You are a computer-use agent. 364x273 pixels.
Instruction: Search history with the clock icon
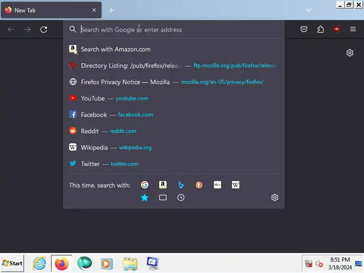tap(181, 197)
